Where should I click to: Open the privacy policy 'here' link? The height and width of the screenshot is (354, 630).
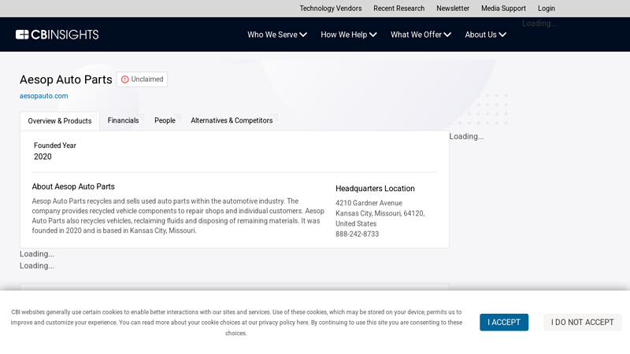(302, 323)
